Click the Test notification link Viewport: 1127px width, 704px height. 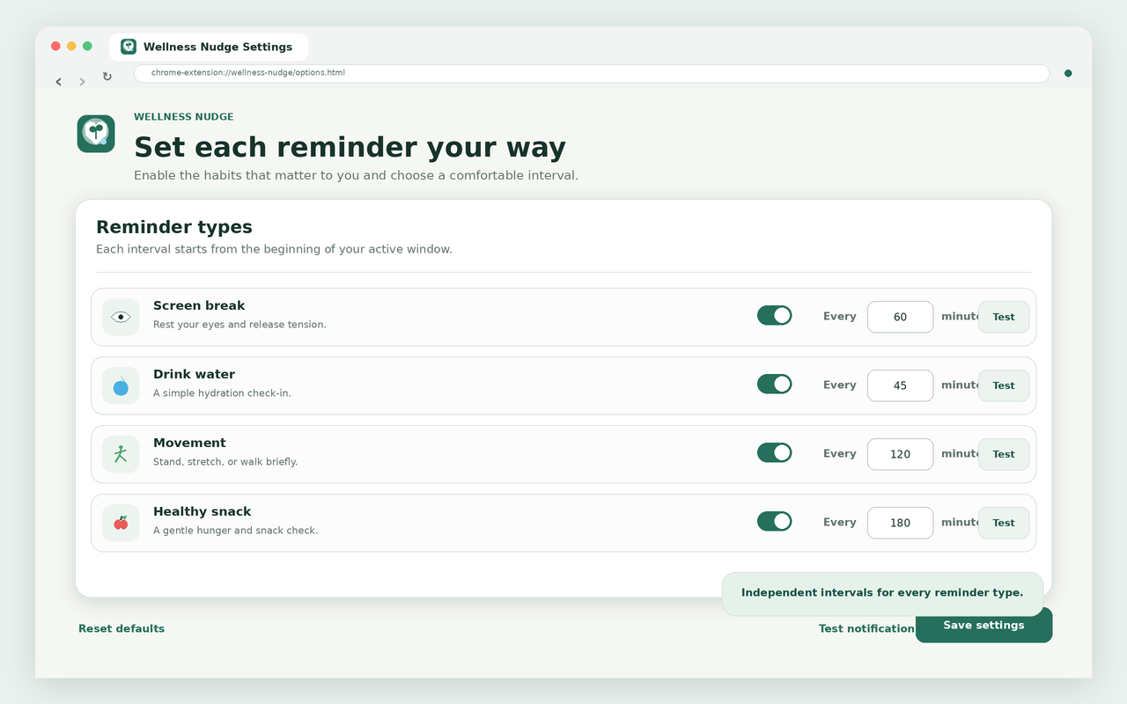(866, 628)
